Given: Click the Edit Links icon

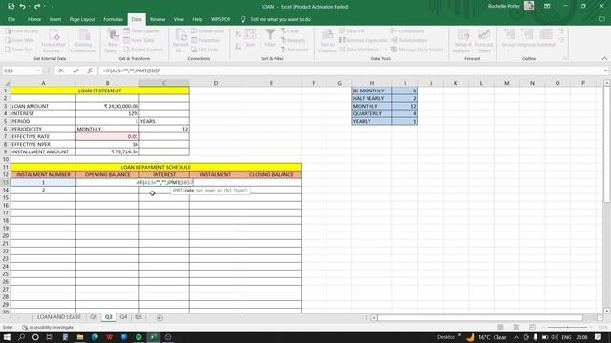Looking at the screenshot, I should [194, 50].
